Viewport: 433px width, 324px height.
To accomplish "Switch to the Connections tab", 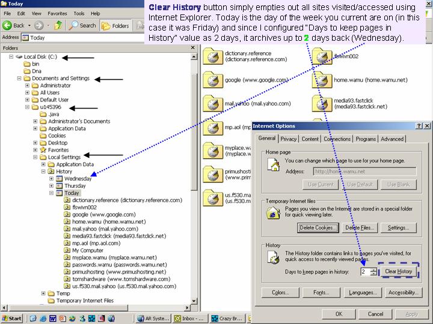I will point(337,139).
